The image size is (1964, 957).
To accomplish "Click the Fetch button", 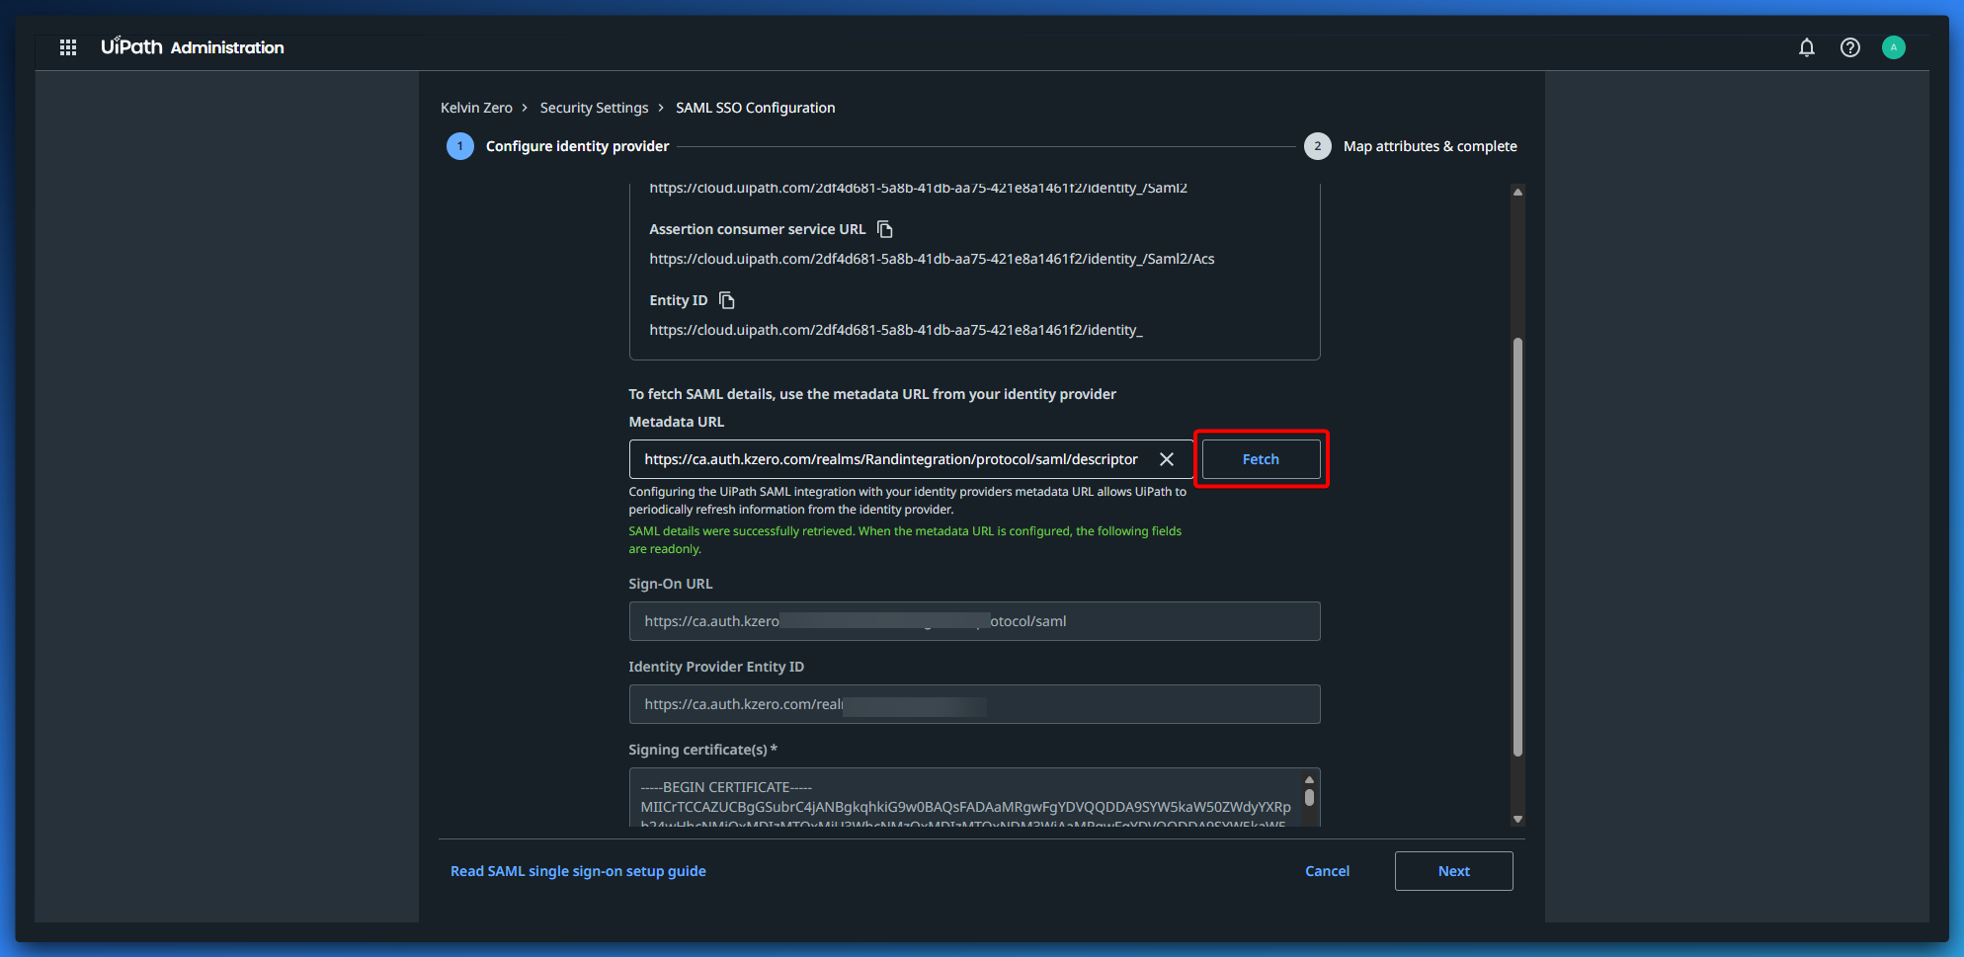I will coord(1261,459).
